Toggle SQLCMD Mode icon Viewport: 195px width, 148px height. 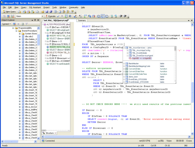click(x=94, y=16)
